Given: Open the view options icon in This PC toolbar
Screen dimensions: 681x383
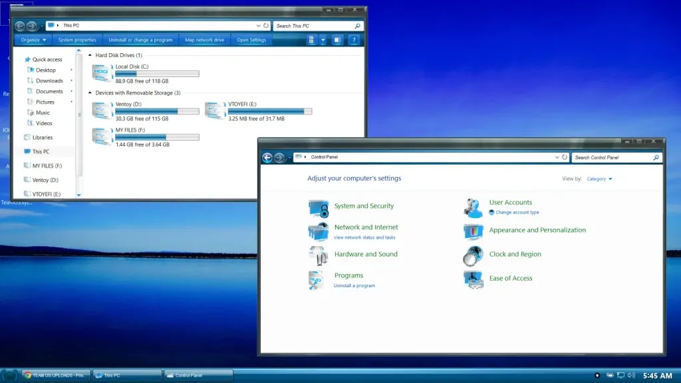Looking at the screenshot, I should tap(311, 40).
